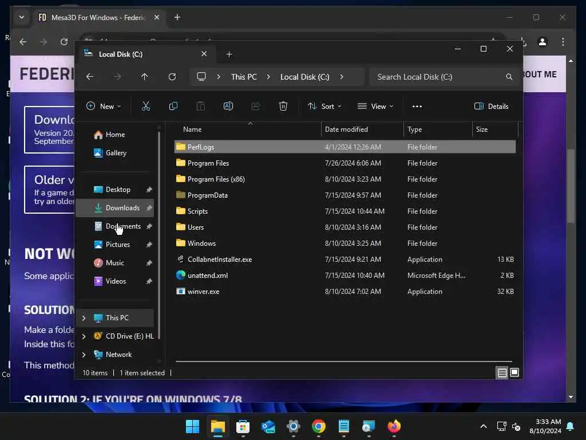
Task: Open a new Chrome tab
Action: point(177,17)
